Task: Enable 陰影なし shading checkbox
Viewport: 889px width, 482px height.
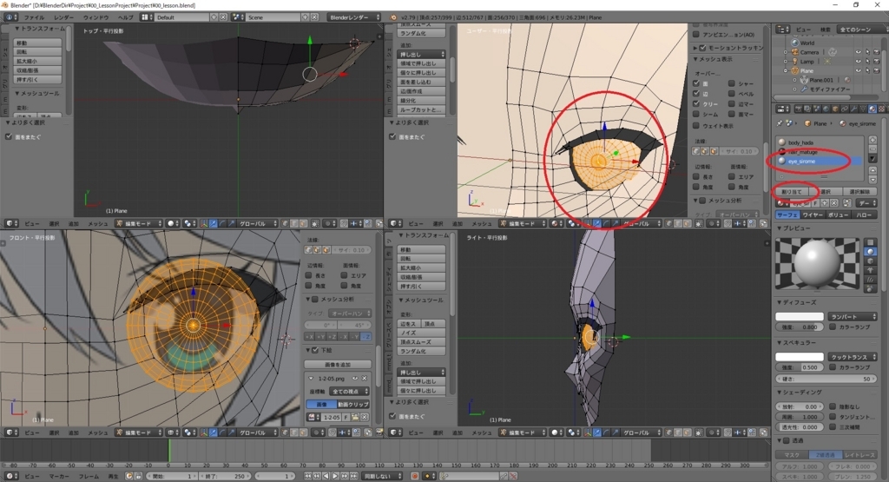Action: pos(833,406)
